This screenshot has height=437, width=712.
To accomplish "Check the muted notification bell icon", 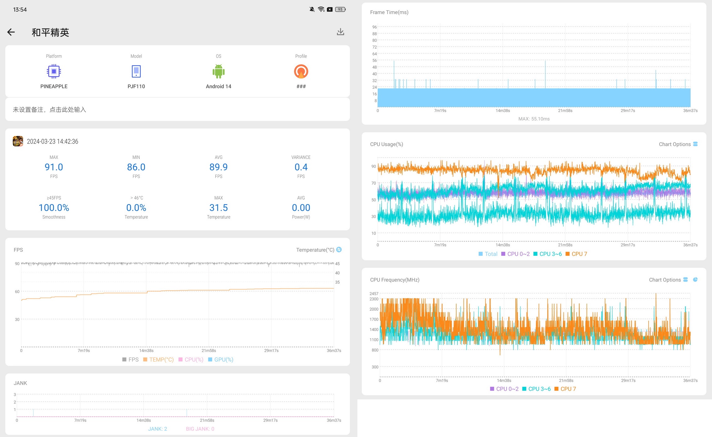I will click(312, 9).
